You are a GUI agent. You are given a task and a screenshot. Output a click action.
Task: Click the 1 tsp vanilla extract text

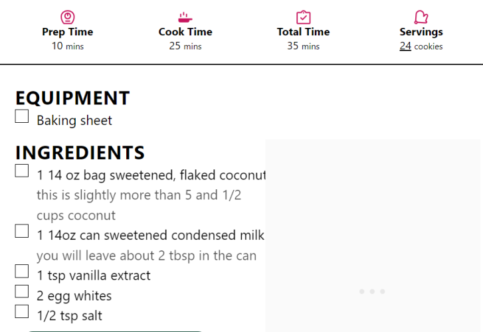pos(94,276)
